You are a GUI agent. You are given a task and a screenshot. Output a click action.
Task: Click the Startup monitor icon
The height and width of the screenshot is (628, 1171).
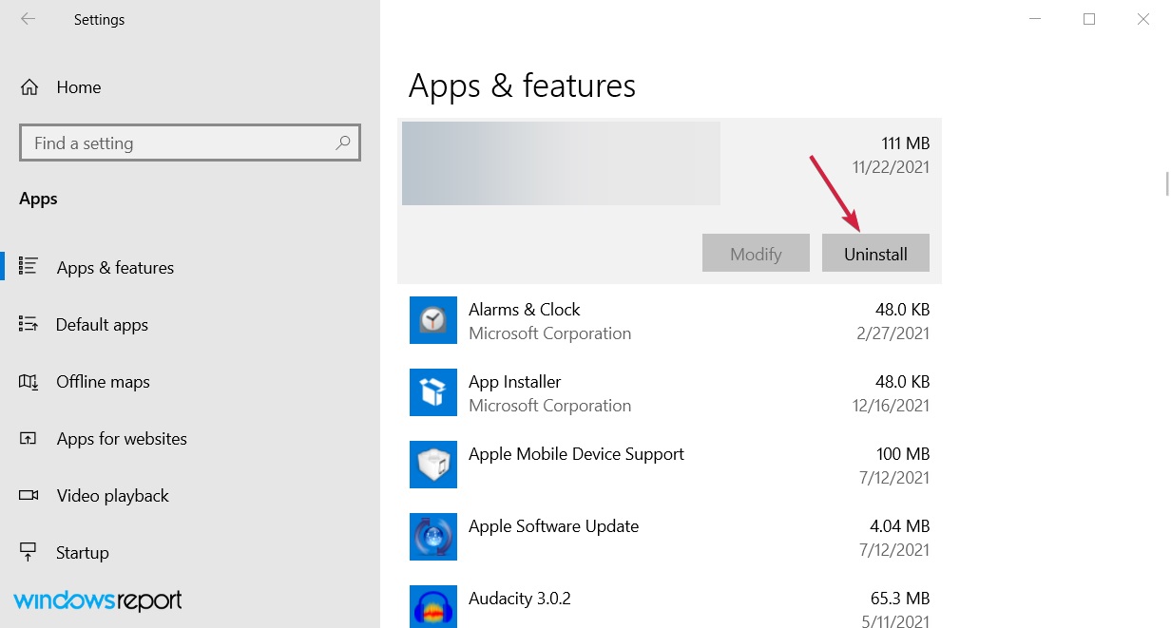tap(28, 552)
